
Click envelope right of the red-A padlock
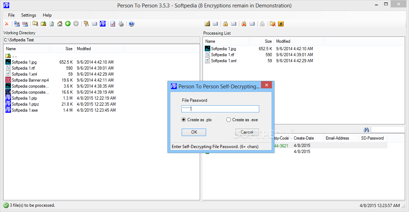pos(252,24)
